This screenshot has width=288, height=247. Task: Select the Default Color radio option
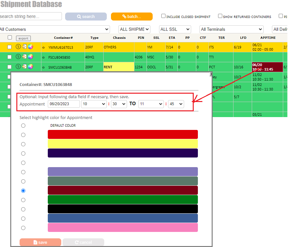pos(23,125)
